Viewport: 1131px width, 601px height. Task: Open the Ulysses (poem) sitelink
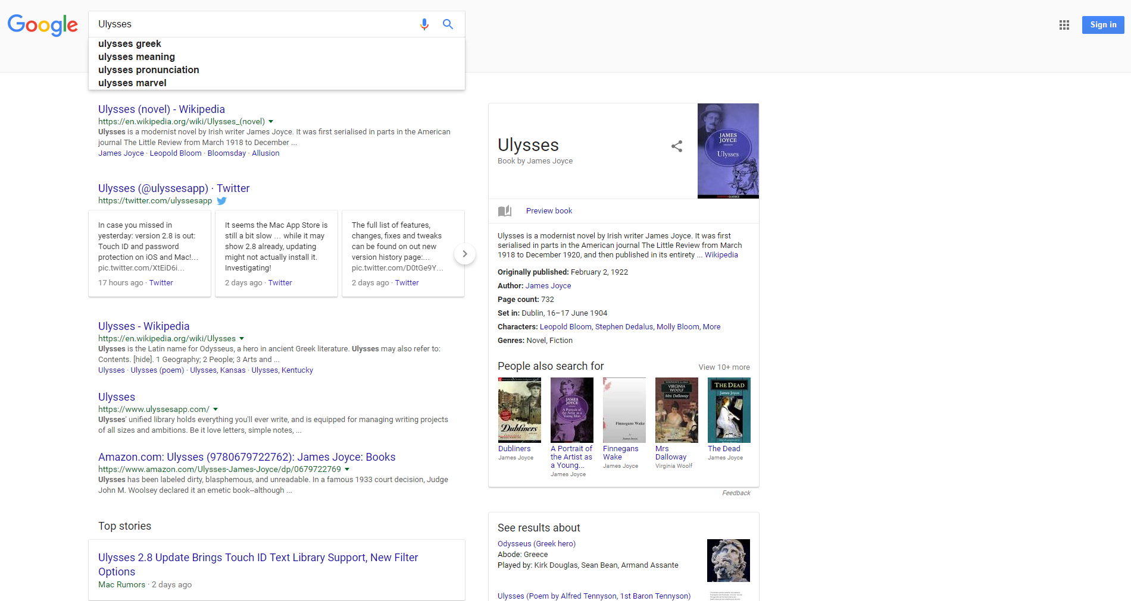157,370
